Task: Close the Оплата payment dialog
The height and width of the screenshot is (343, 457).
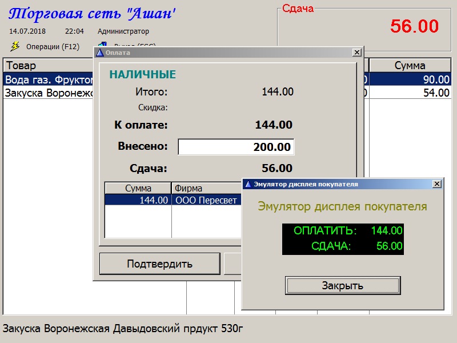Action: 356,53
